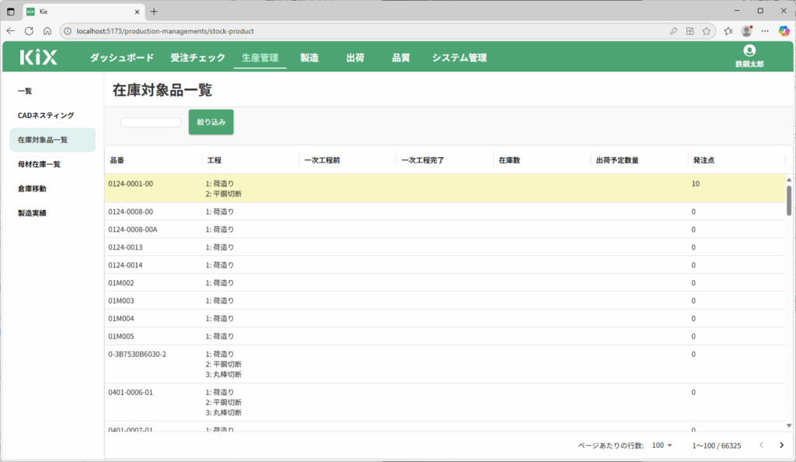Go to next page of results

[781, 445]
